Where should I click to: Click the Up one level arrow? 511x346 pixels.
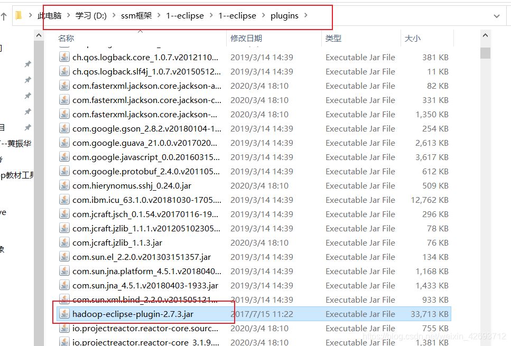click(4, 16)
